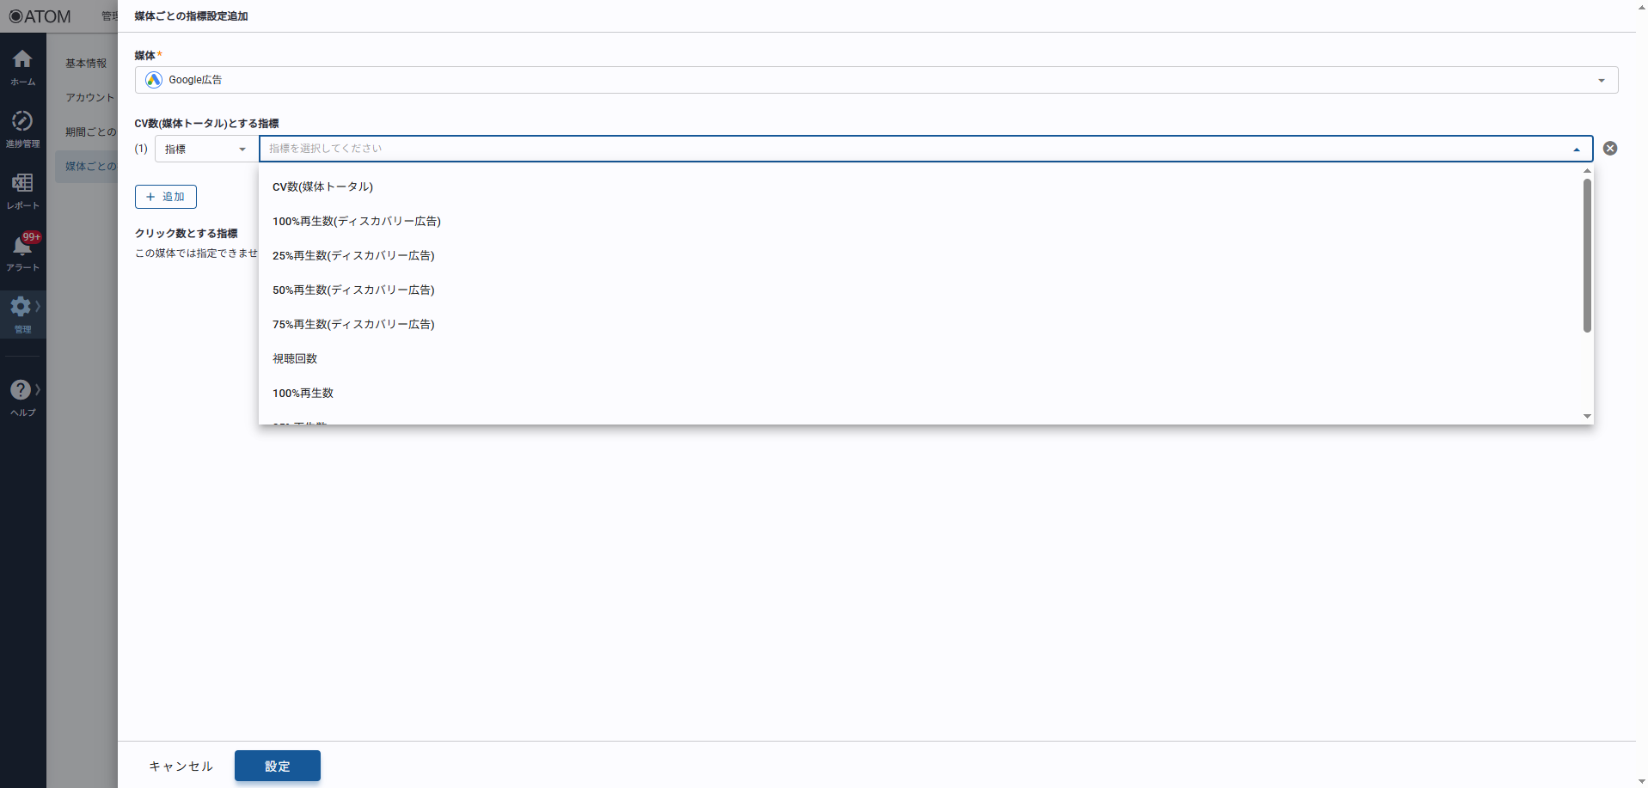Click the キャンセル button
1648x788 pixels.
pos(181,766)
